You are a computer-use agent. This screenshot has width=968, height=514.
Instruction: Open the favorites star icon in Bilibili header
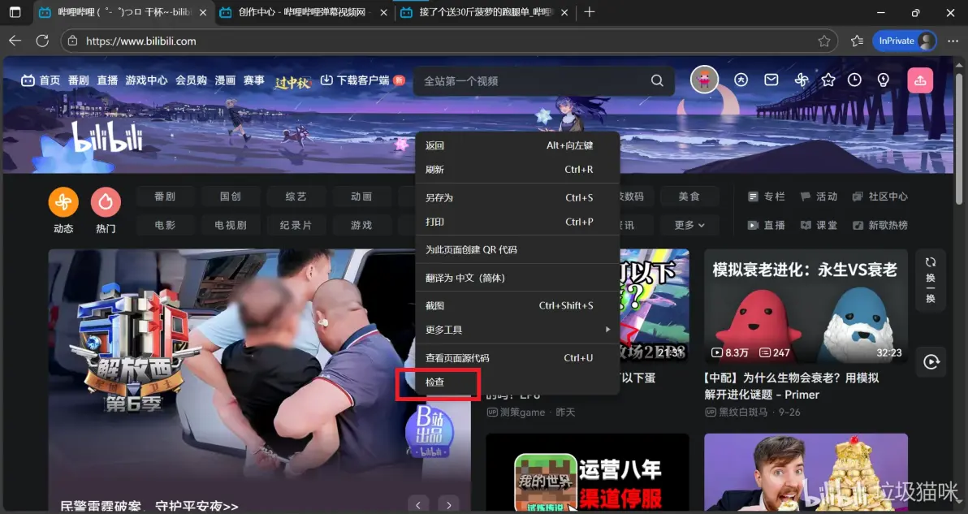828,80
